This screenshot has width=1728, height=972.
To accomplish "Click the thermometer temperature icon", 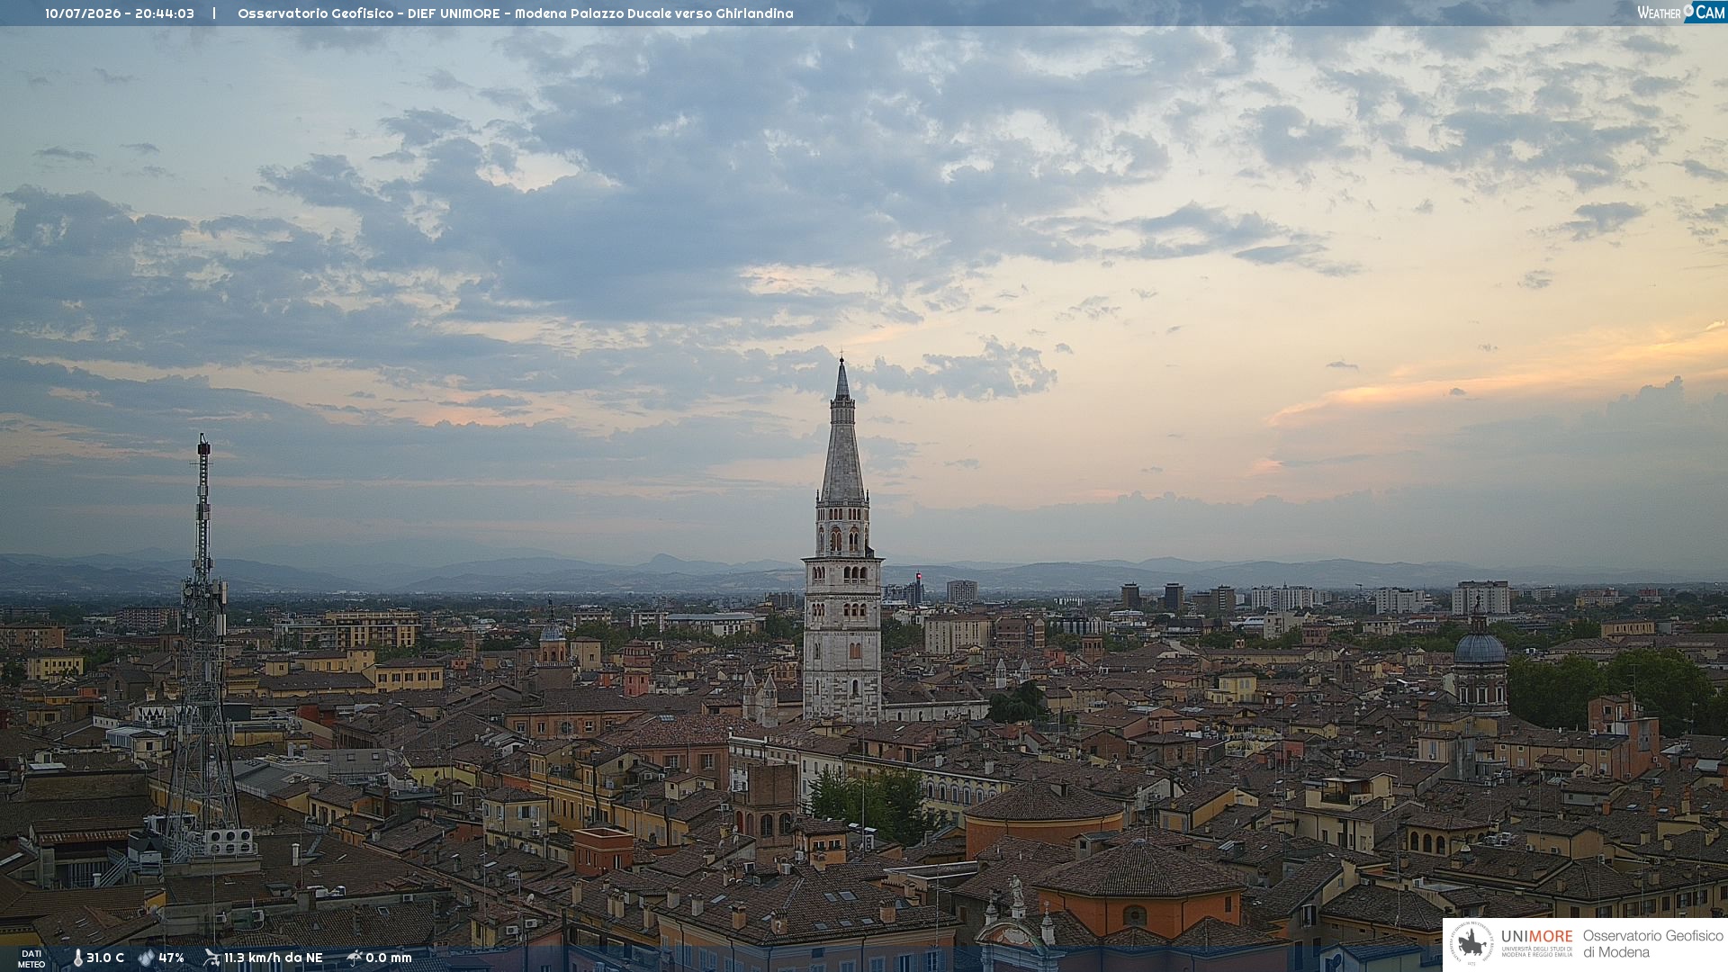I will (x=77, y=958).
